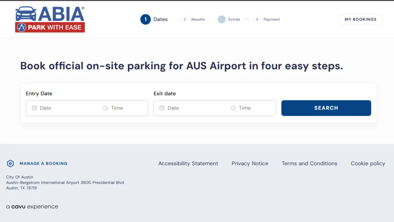Click the clock icon in Exit date
The width and height of the screenshot is (394, 222).
coord(233,108)
